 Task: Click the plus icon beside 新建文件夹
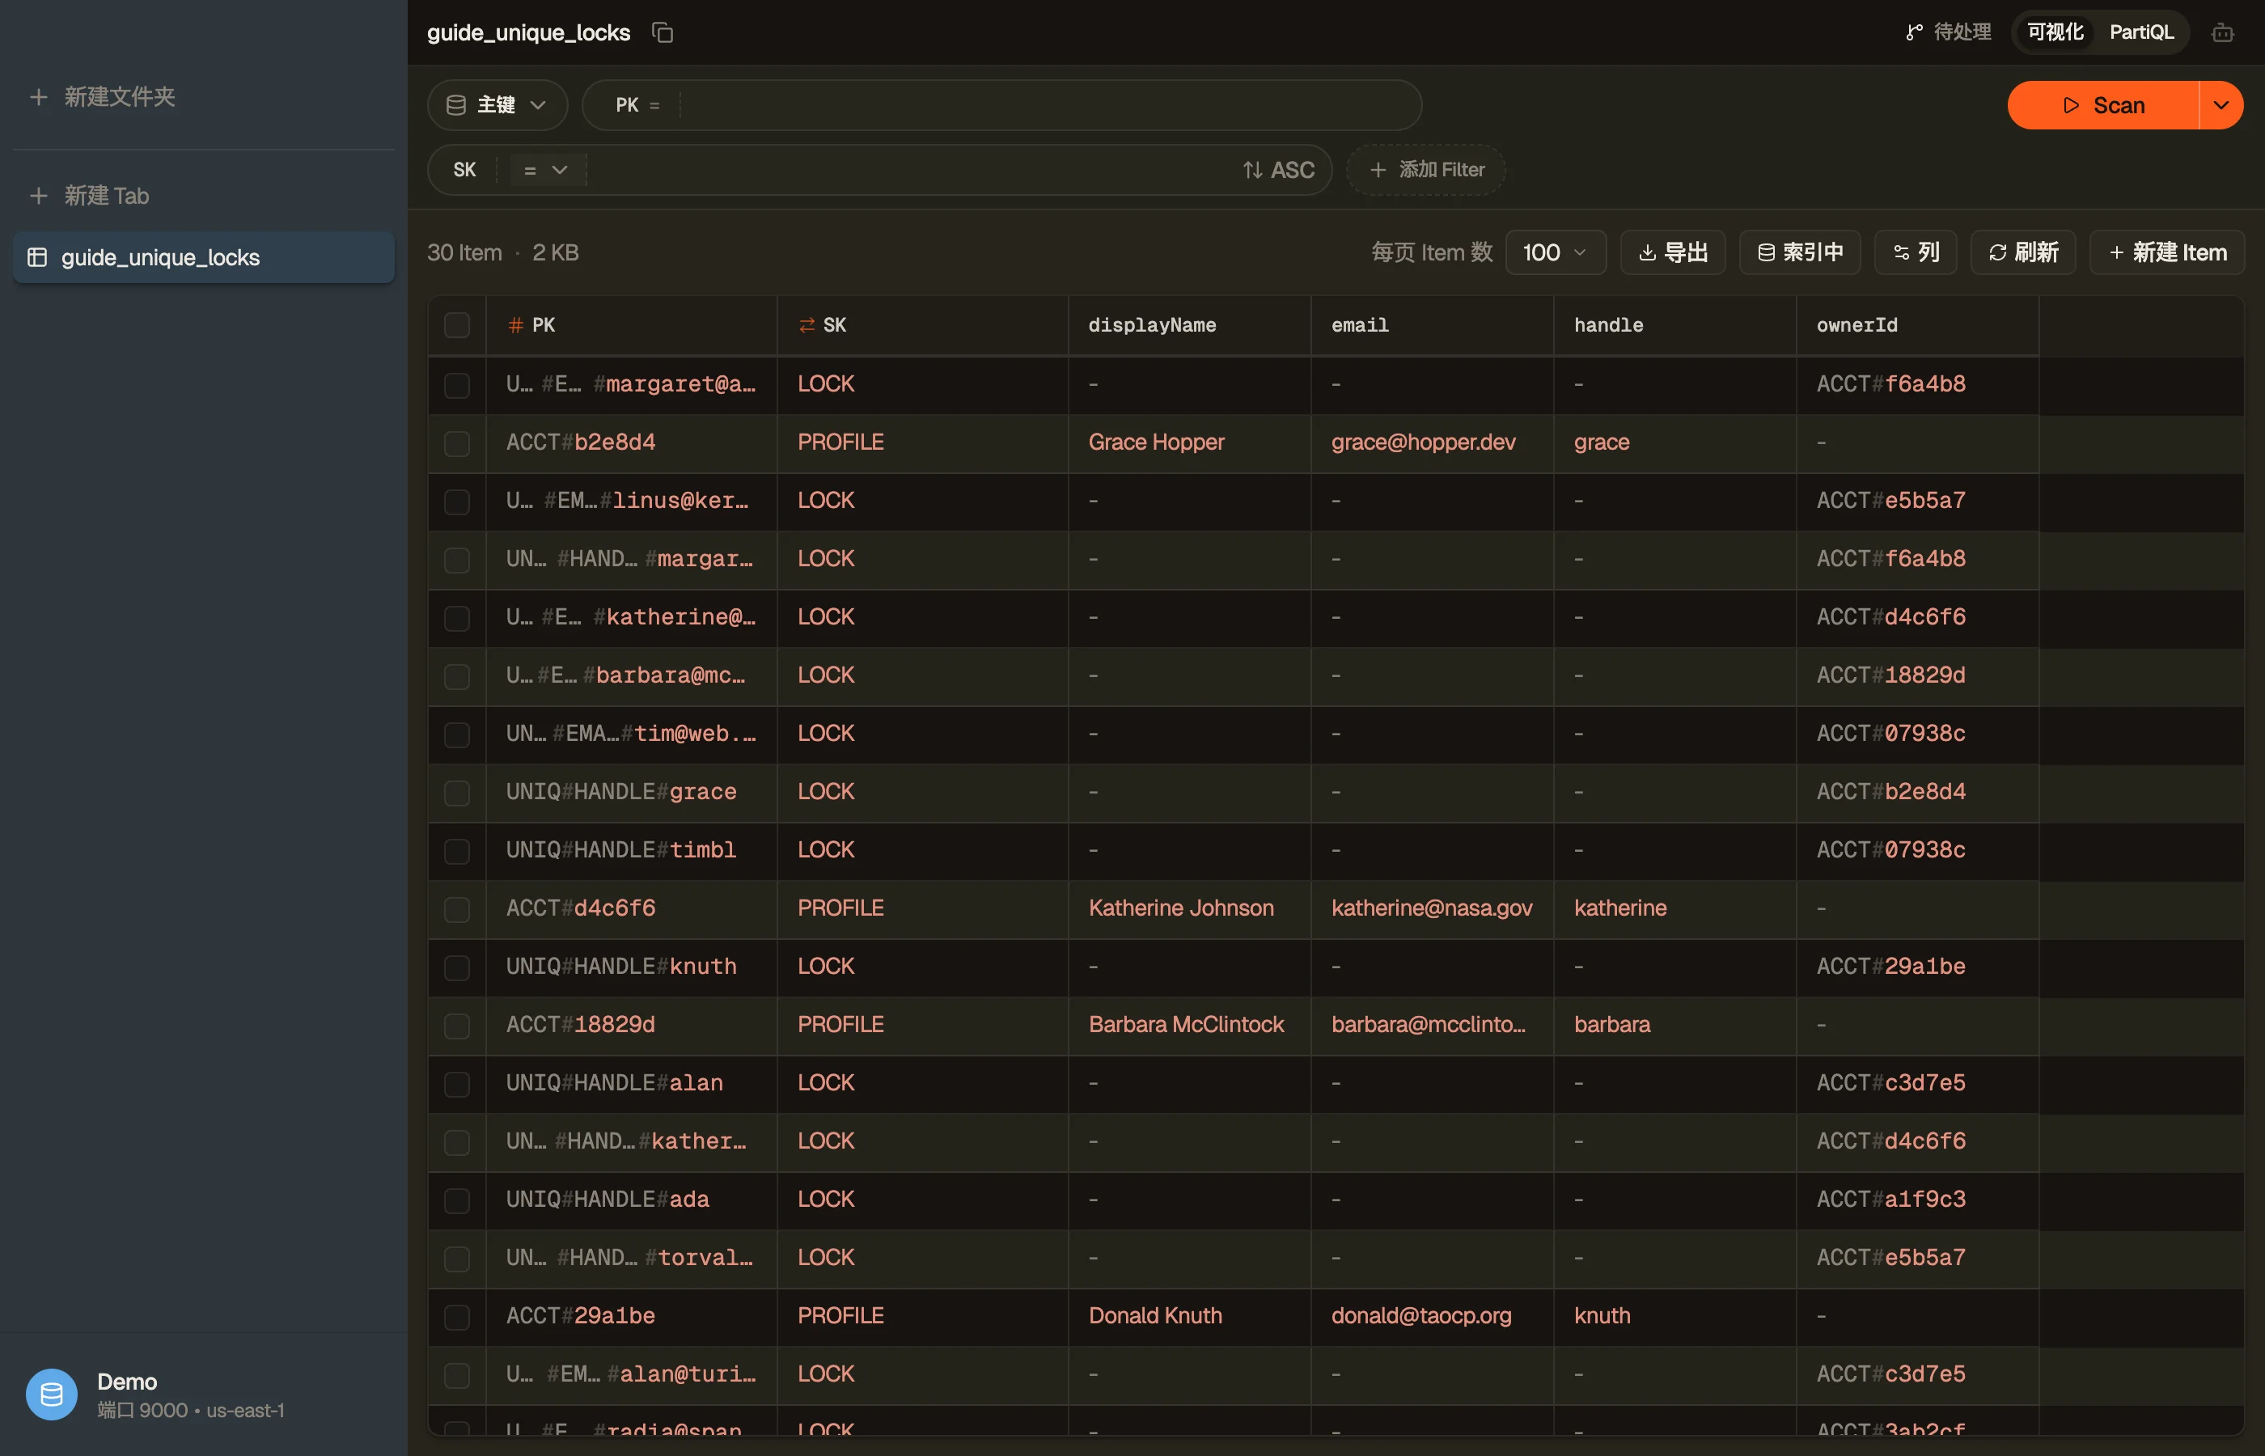tap(39, 96)
